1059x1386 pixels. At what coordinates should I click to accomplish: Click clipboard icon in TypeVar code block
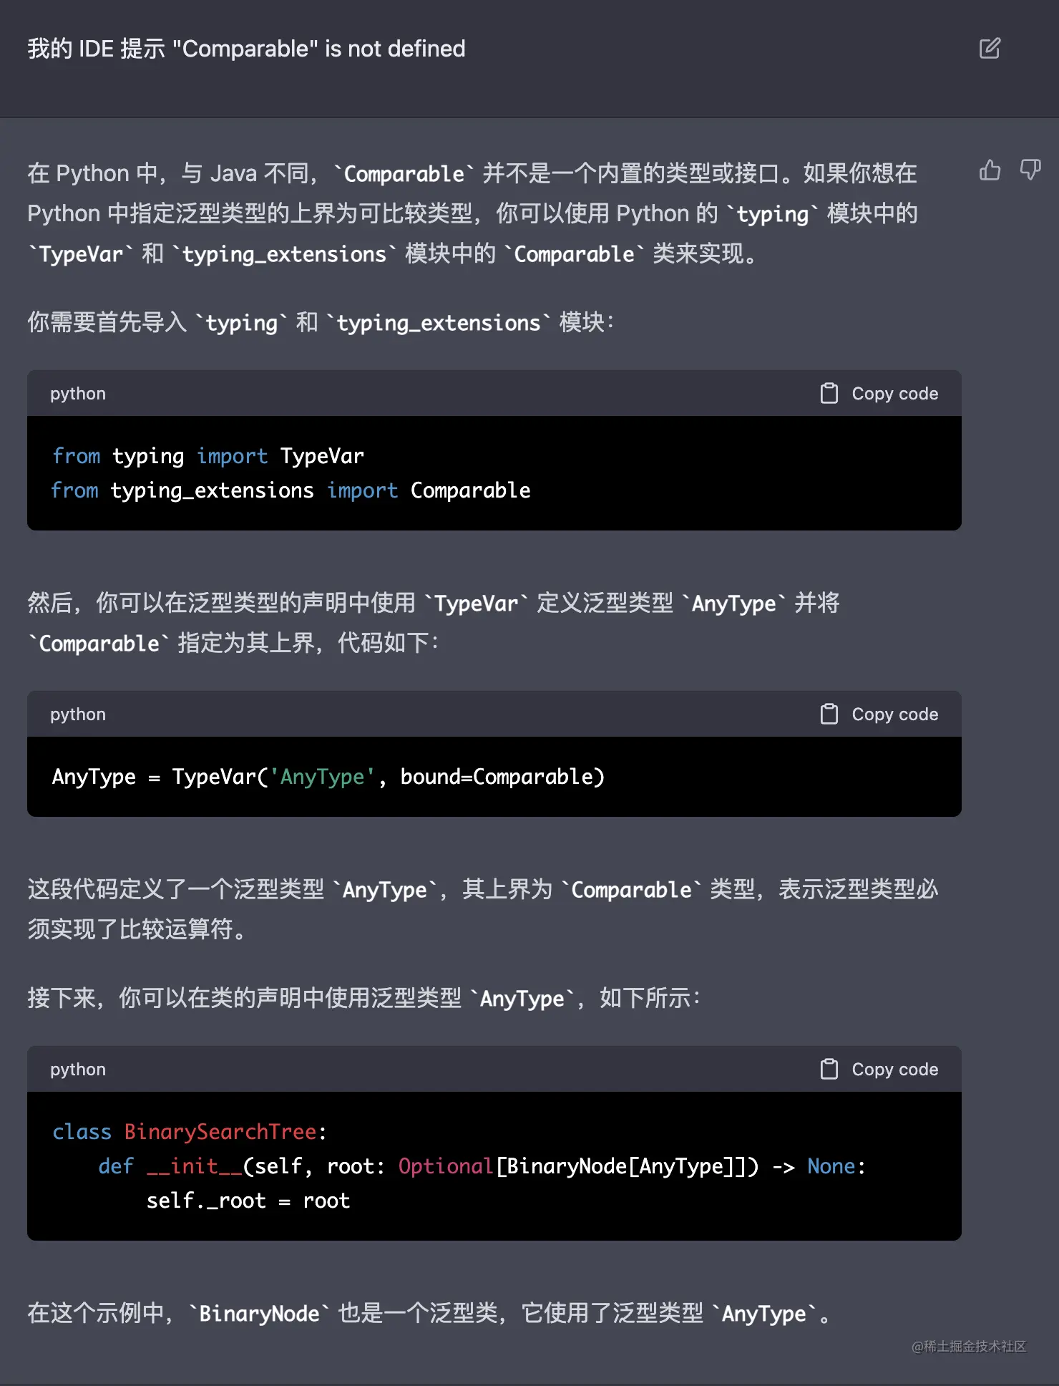click(829, 714)
